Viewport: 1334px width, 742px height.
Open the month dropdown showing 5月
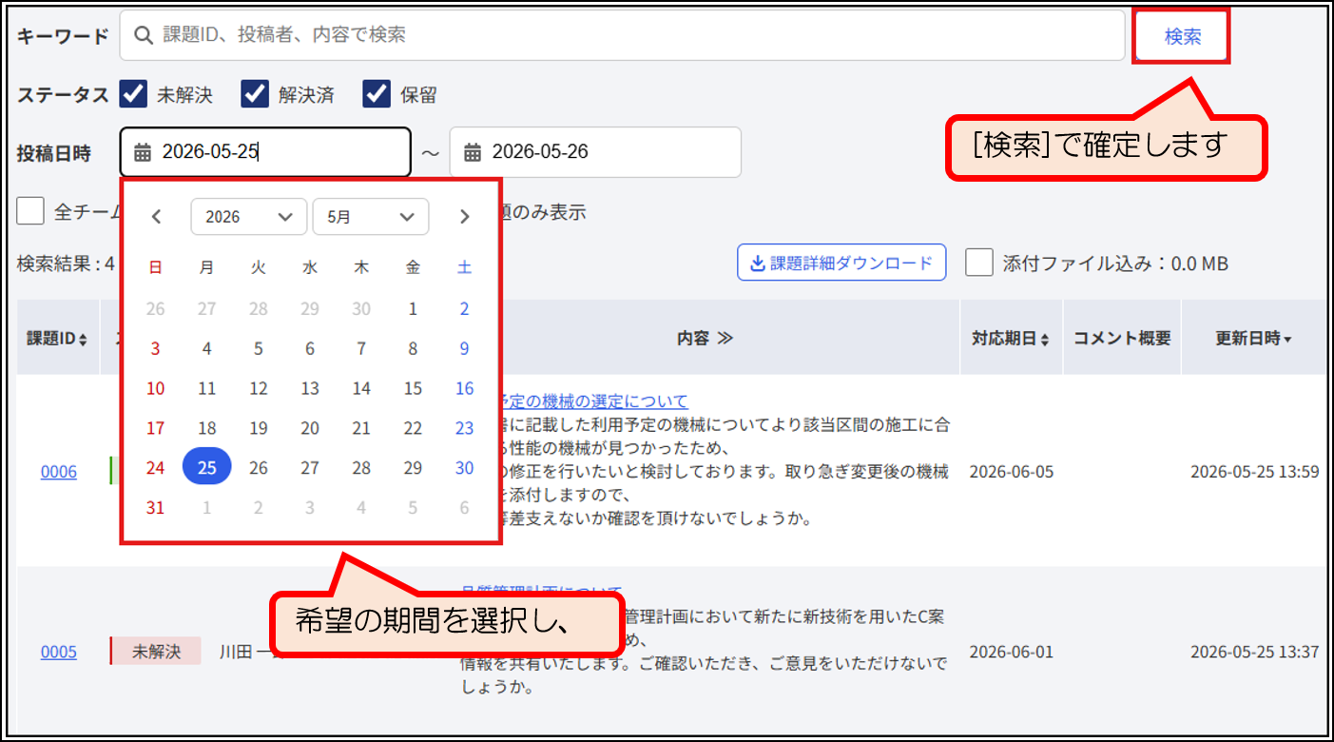[371, 217]
